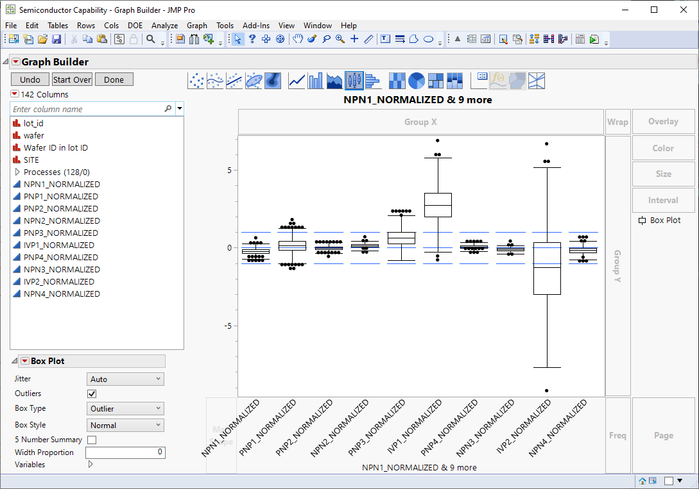The width and height of the screenshot is (699, 489).
Task: Uncheck the Outliers checkbox
Action: point(92,394)
